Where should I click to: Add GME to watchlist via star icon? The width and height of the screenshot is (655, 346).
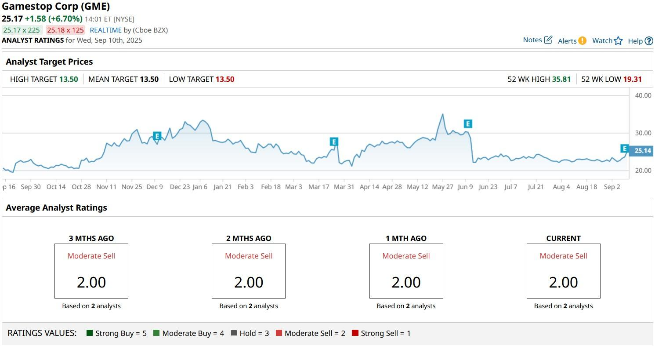(619, 40)
